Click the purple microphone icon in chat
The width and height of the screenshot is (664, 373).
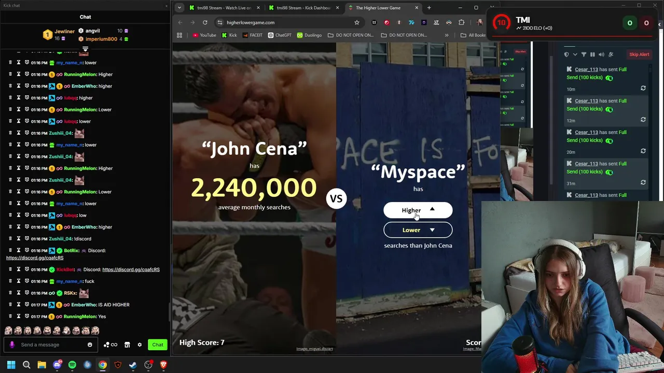tap(12, 345)
